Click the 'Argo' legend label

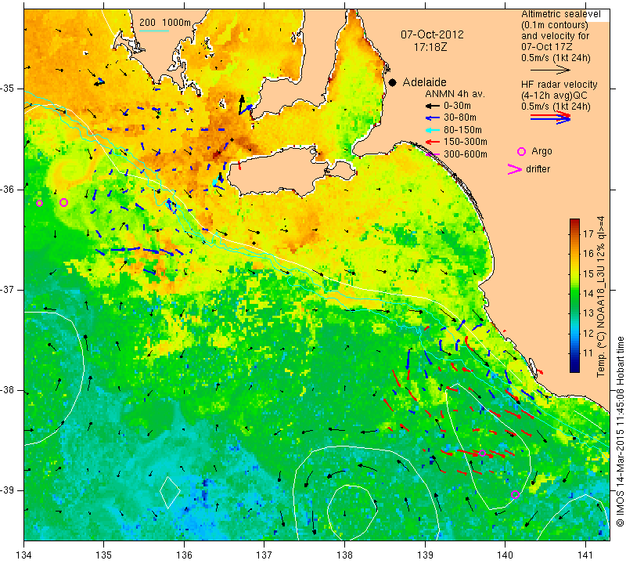coord(541,151)
